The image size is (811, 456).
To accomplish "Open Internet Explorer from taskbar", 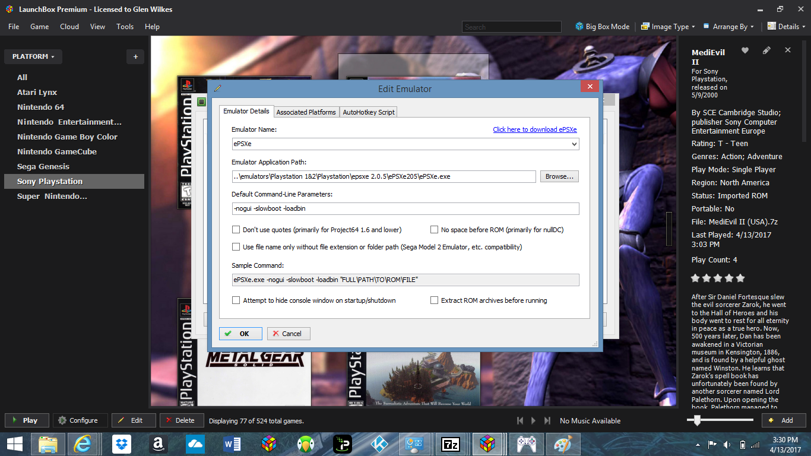I will coord(83,444).
